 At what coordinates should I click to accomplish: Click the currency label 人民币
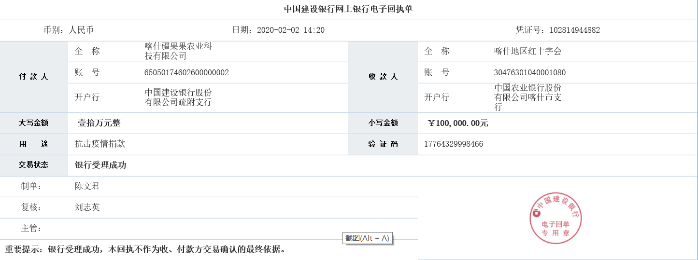[81, 30]
